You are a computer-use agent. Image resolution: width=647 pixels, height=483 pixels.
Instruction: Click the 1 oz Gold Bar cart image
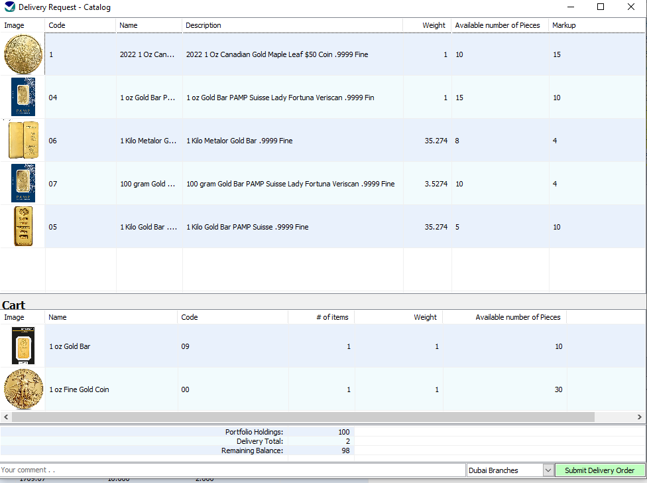[x=23, y=346]
